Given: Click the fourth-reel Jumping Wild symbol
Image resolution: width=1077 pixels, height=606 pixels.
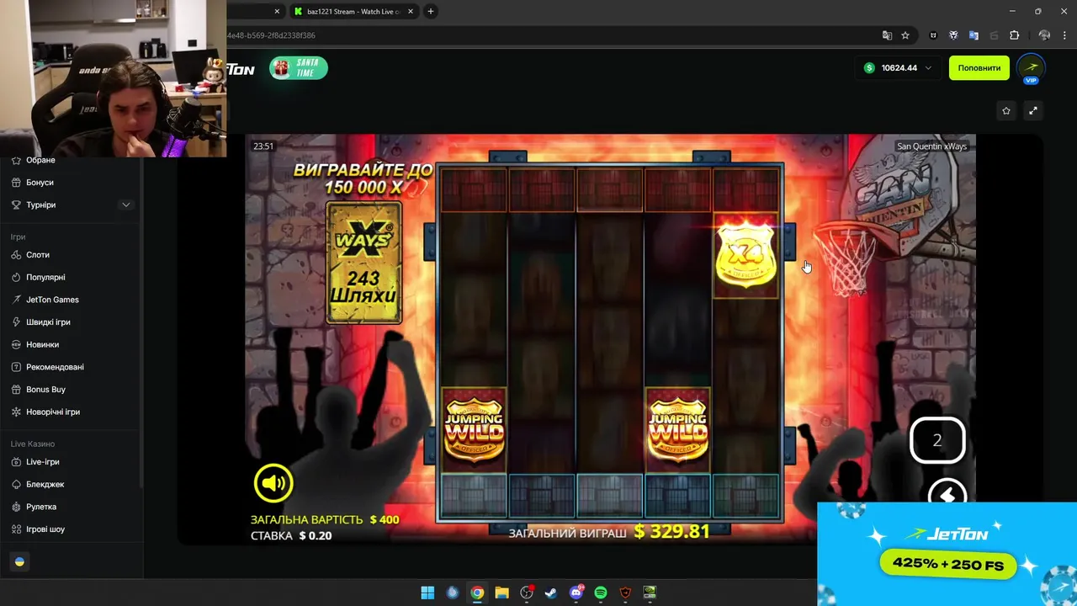Looking at the screenshot, I should tap(677, 428).
